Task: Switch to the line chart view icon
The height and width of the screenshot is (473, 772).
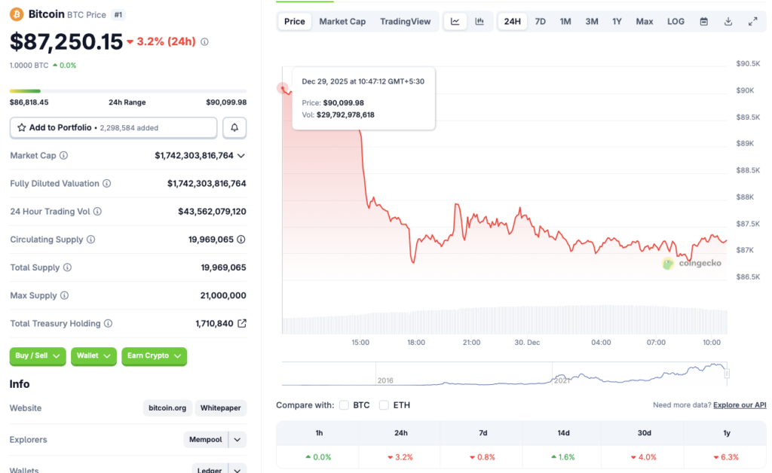Action: [x=455, y=21]
